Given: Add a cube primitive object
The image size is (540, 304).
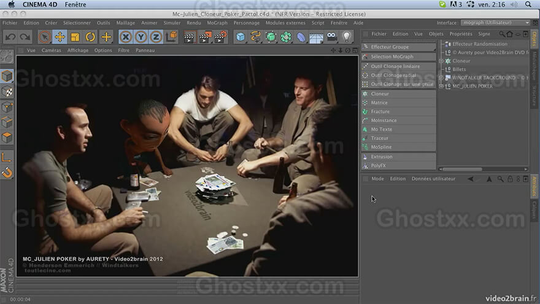Looking at the screenshot, I should click(241, 37).
